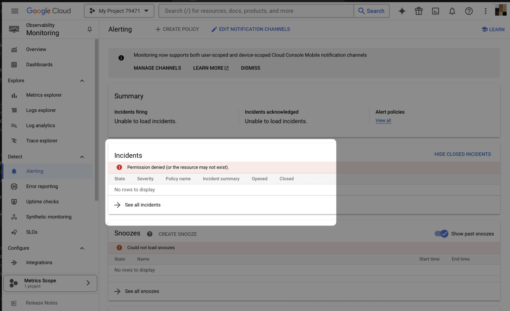Open SLOs in the sidebar

point(32,232)
